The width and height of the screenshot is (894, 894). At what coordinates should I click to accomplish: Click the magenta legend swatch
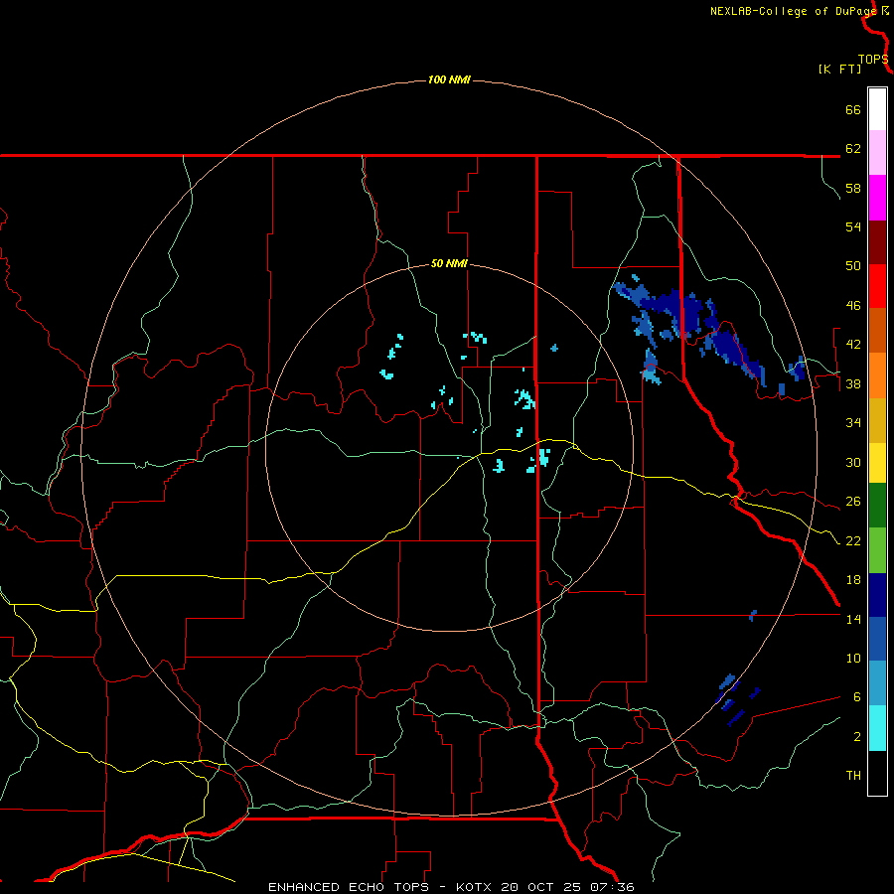coord(877,198)
